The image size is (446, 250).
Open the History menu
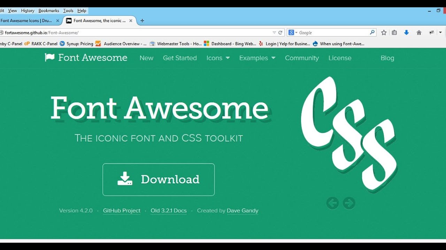27,10
